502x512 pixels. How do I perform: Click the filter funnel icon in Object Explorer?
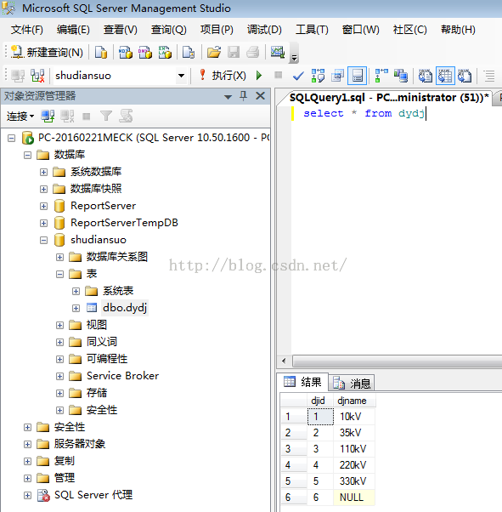point(106,116)
